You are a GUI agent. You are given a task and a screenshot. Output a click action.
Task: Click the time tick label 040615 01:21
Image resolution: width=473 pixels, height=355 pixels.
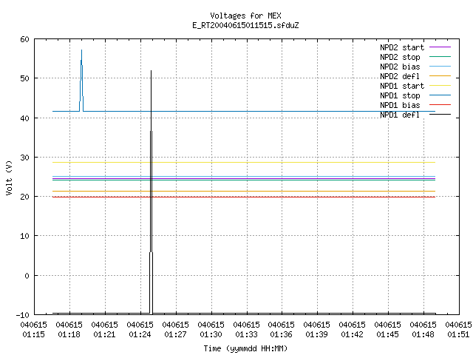click(104, 330)
